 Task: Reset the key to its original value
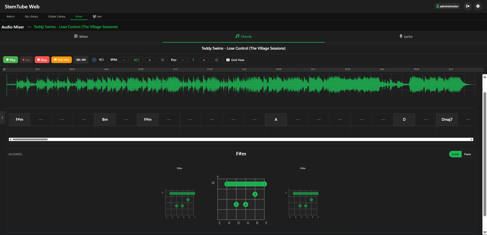(217, 60)
